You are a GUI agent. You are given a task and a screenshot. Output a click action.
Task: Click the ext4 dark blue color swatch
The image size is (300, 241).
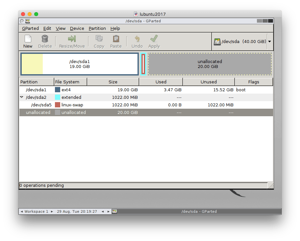58,90
